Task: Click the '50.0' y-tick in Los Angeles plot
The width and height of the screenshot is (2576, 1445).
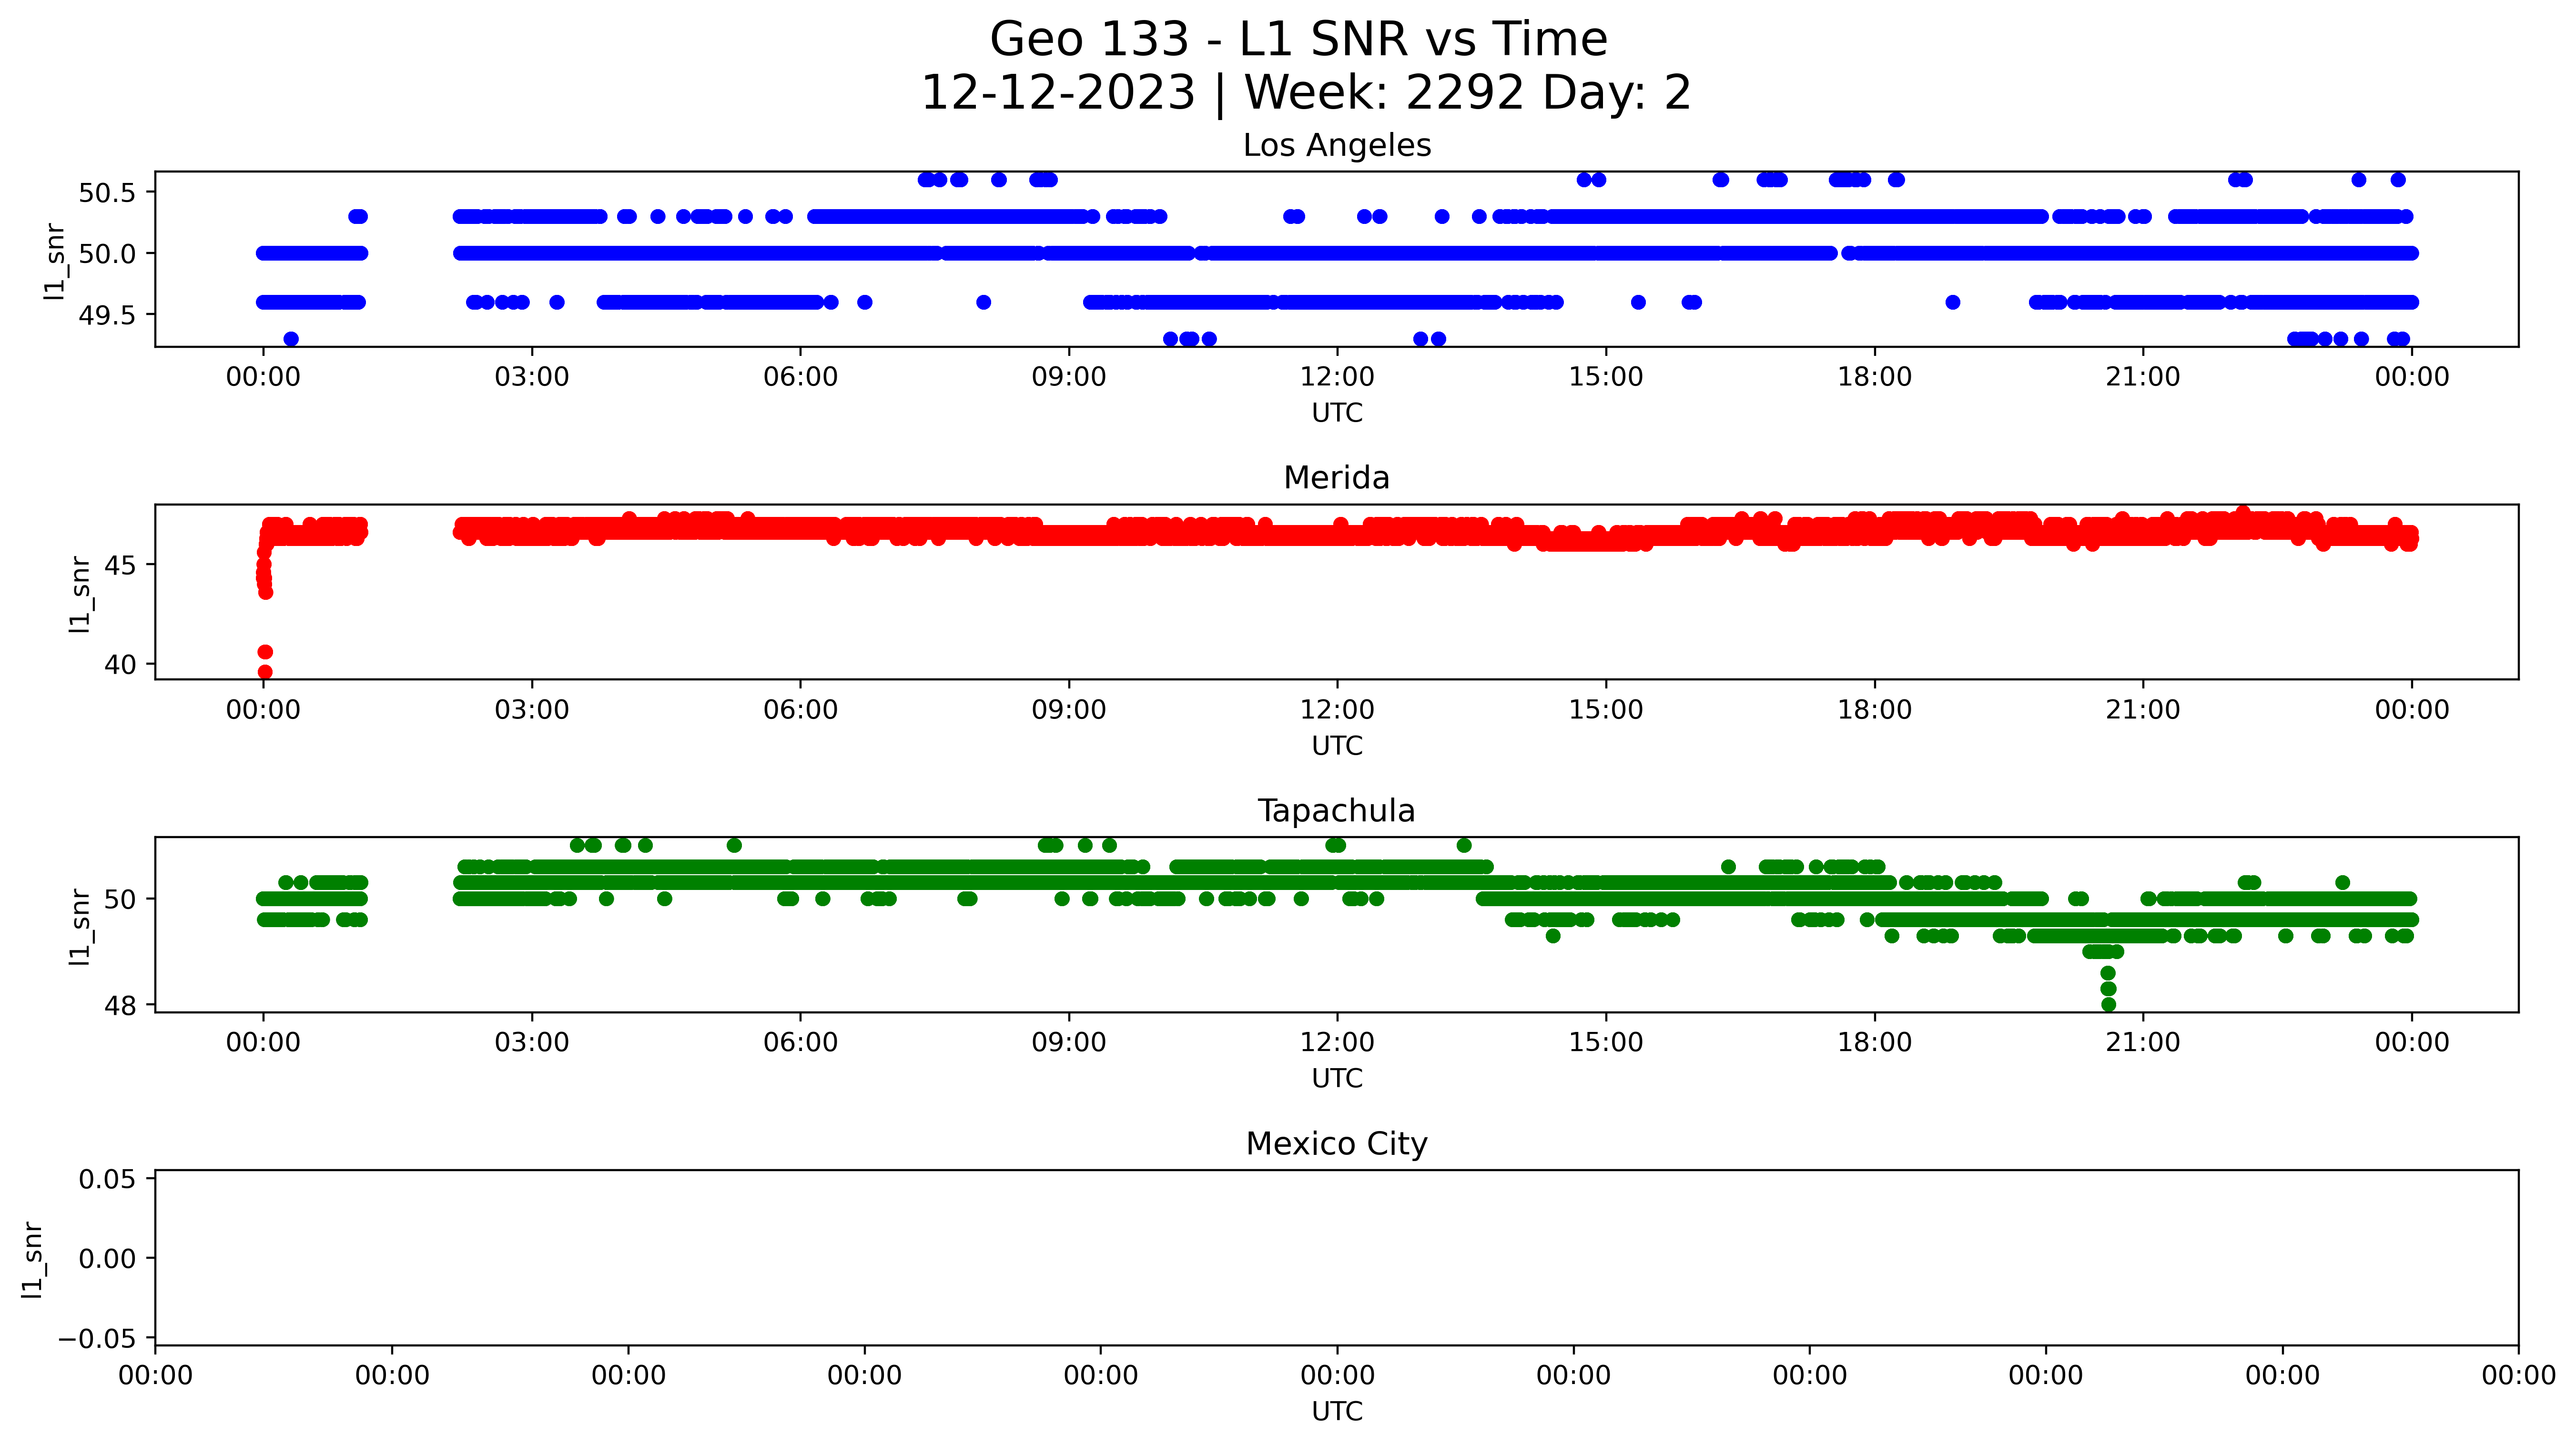Action: click(107, 254)
